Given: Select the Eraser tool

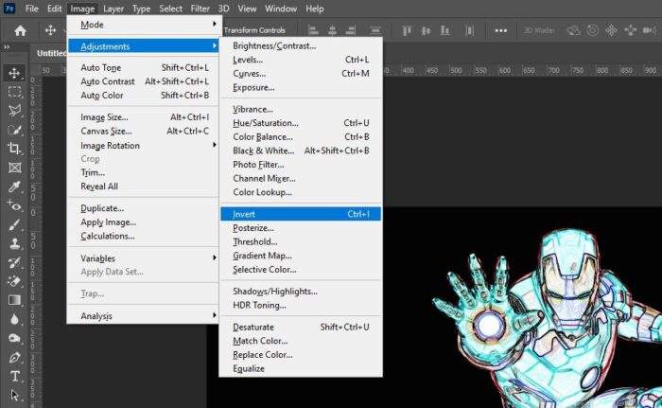Looking at the screenshot, I should click(14, 281).
